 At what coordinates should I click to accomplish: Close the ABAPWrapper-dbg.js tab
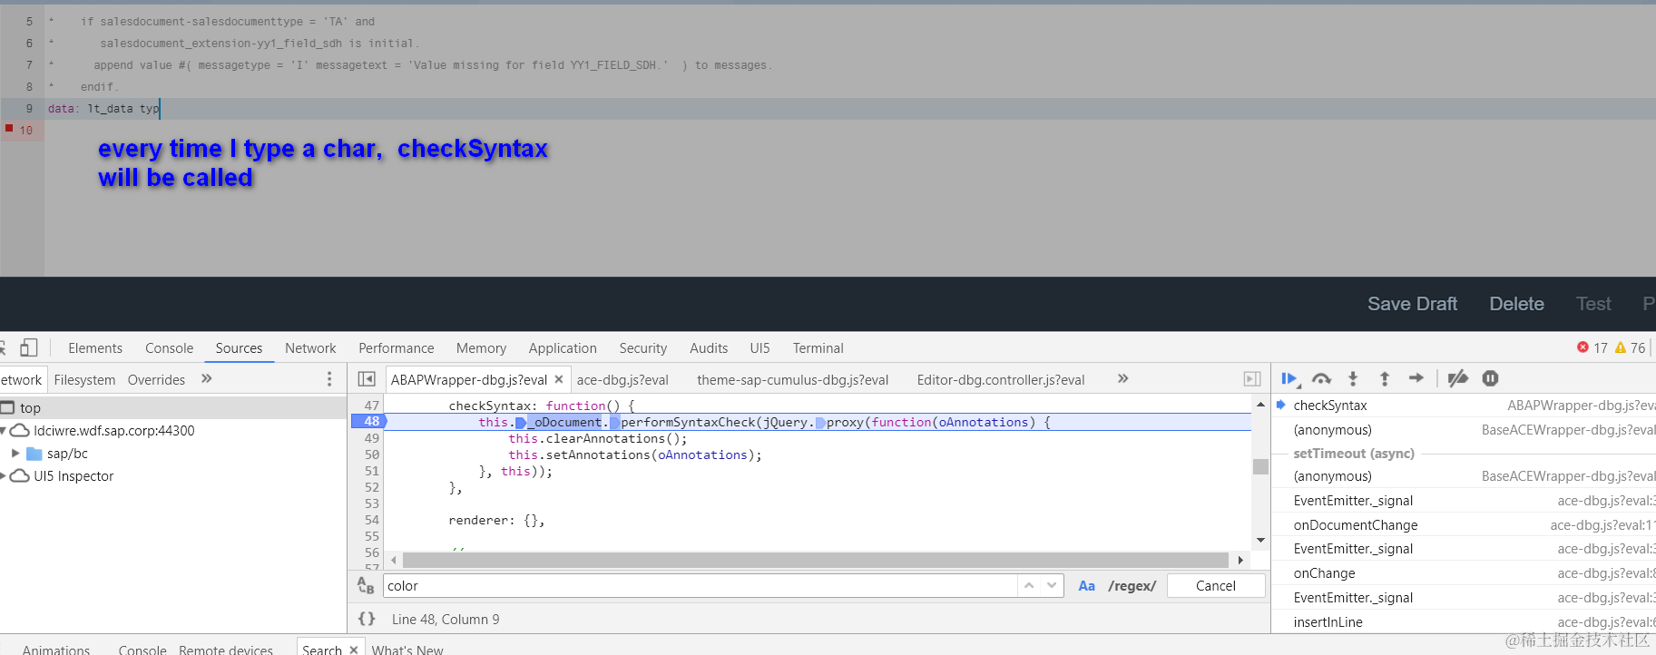pyautogui.click(x=559, y=379)
